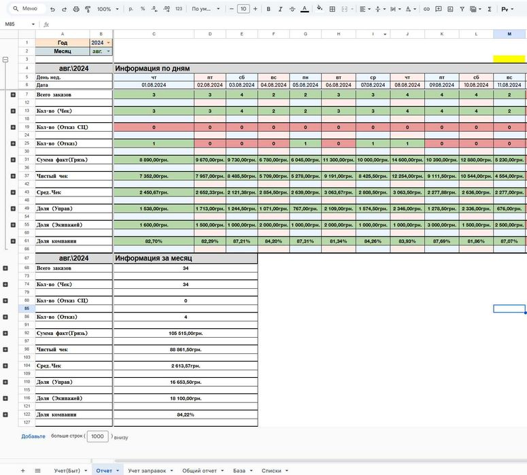
Task: Collapse the row group with minus button
Action: click(x=5, y=59)
